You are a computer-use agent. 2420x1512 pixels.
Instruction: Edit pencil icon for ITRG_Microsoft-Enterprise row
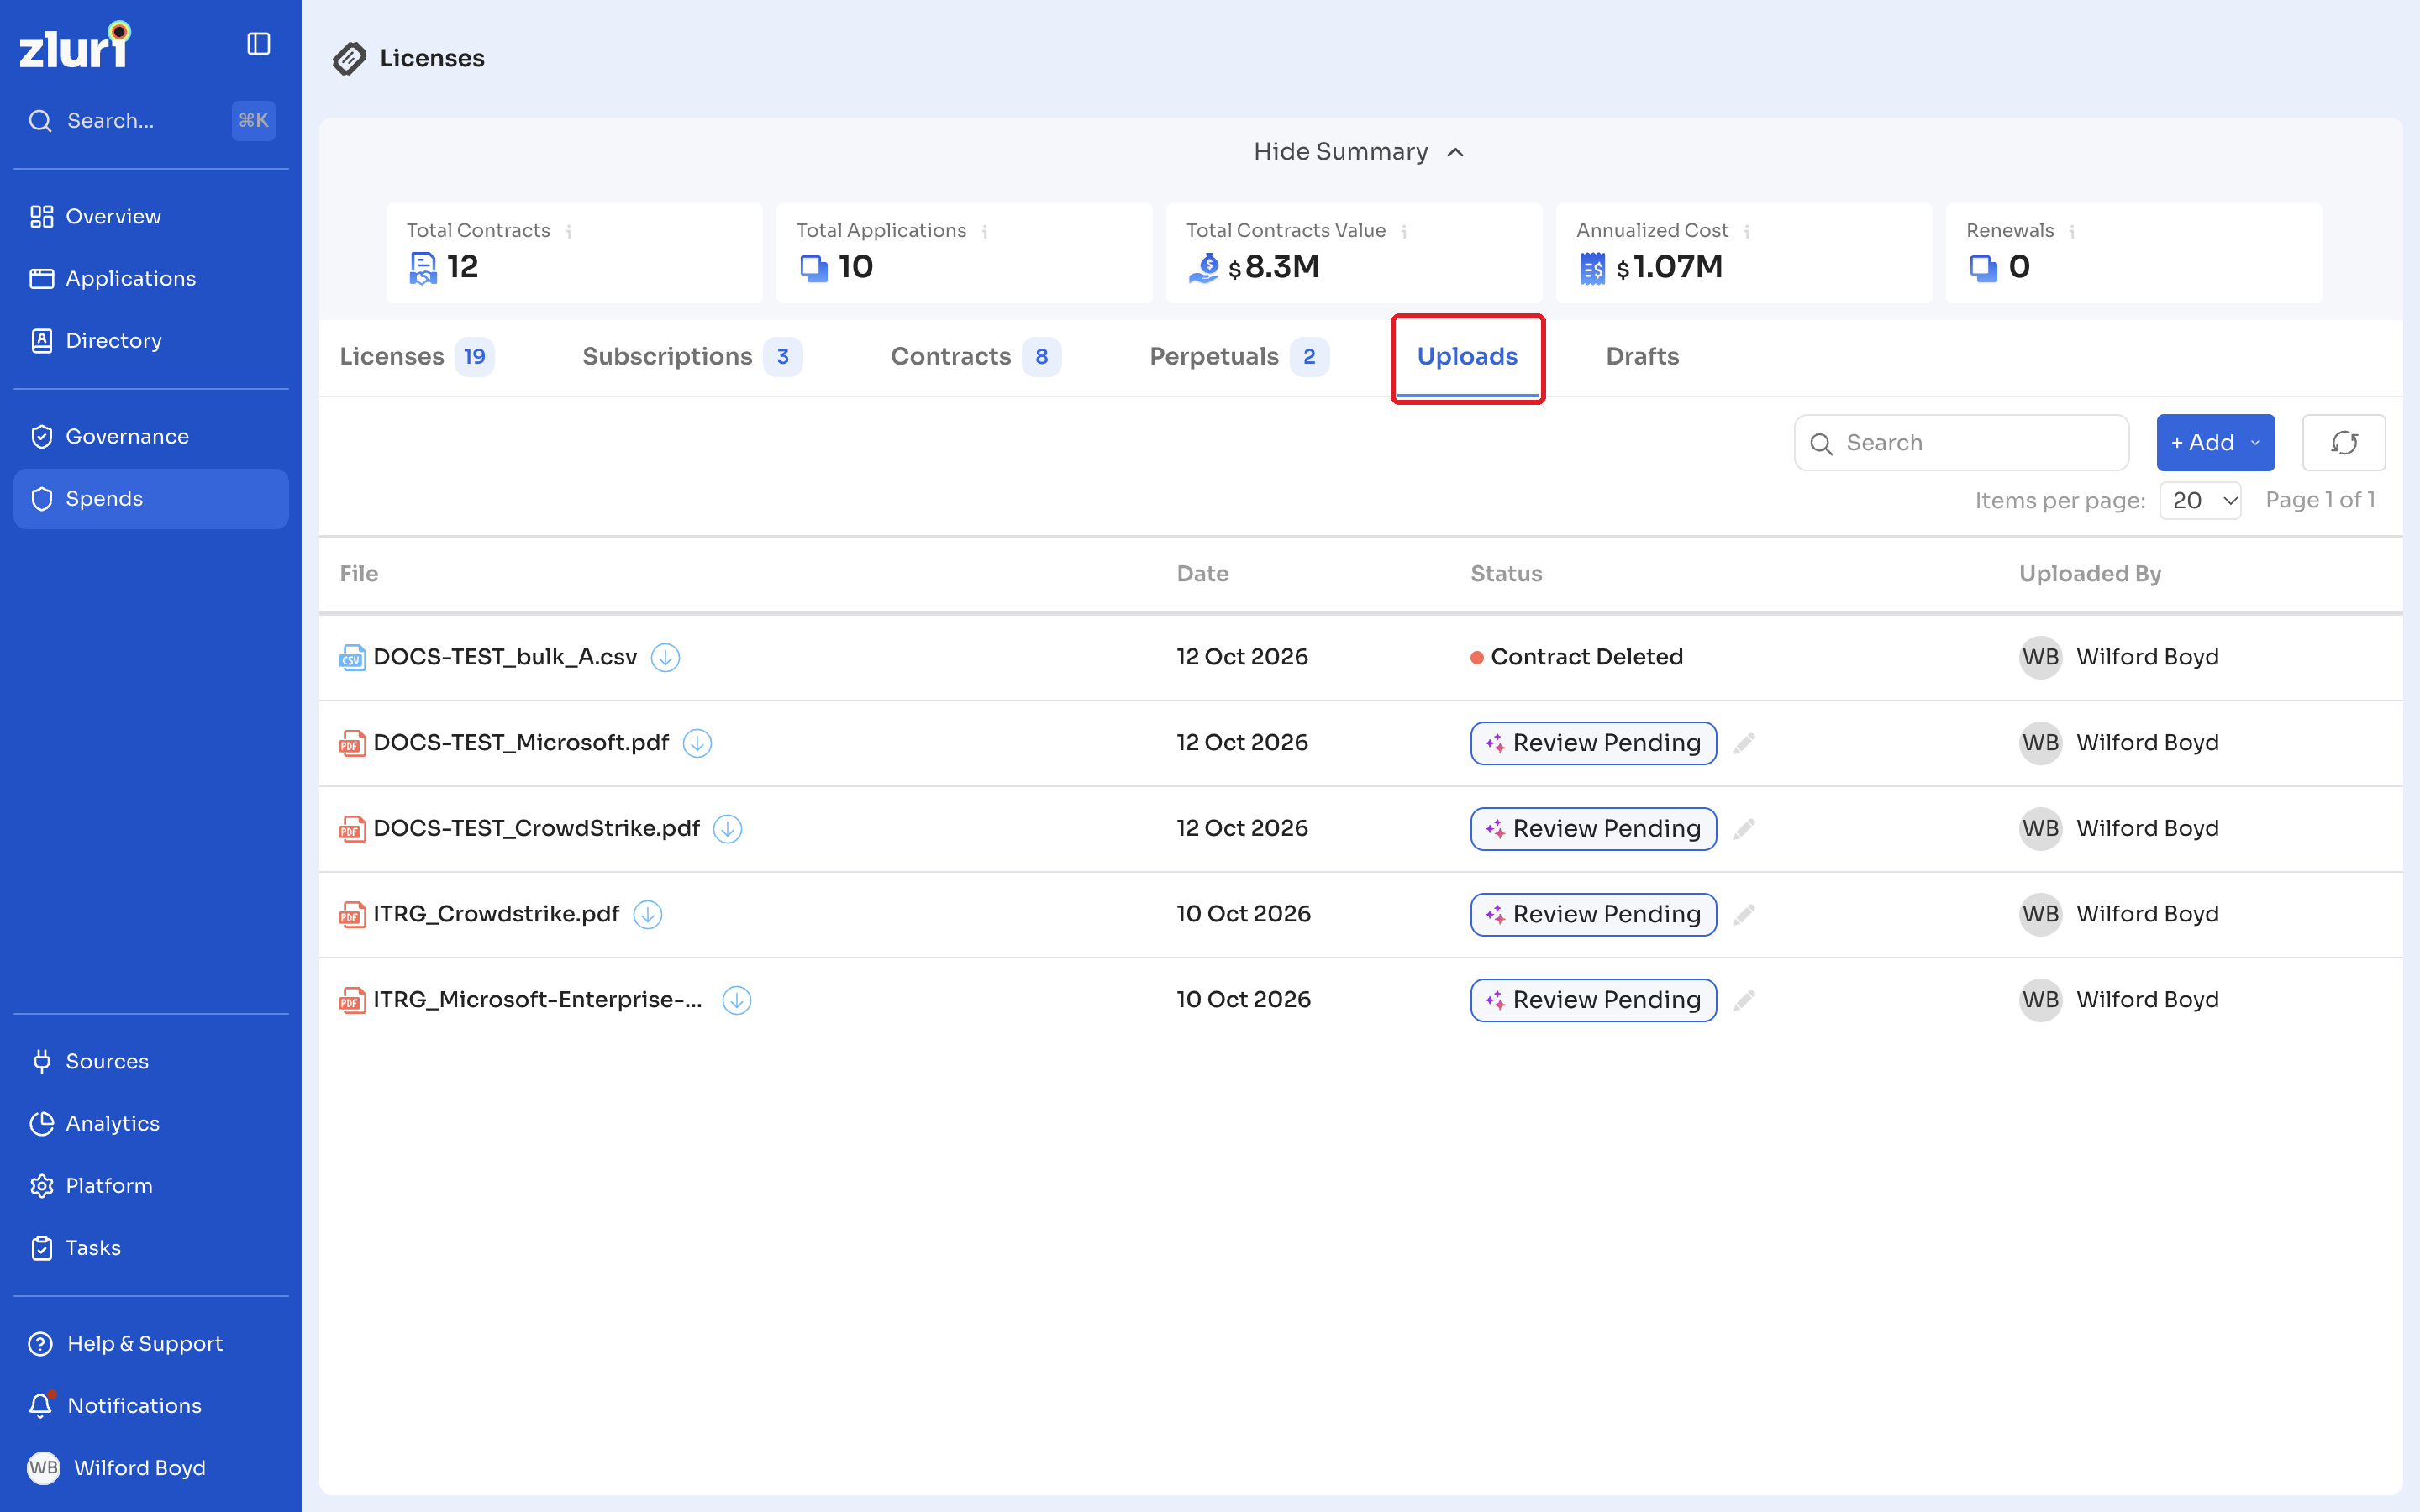pyautogui.click(x=1744, y=1000)
